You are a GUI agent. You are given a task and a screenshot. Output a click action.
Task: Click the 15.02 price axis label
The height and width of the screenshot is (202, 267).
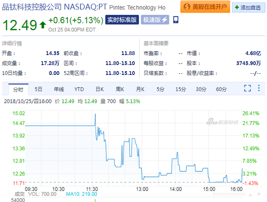[x=19, y=113]
